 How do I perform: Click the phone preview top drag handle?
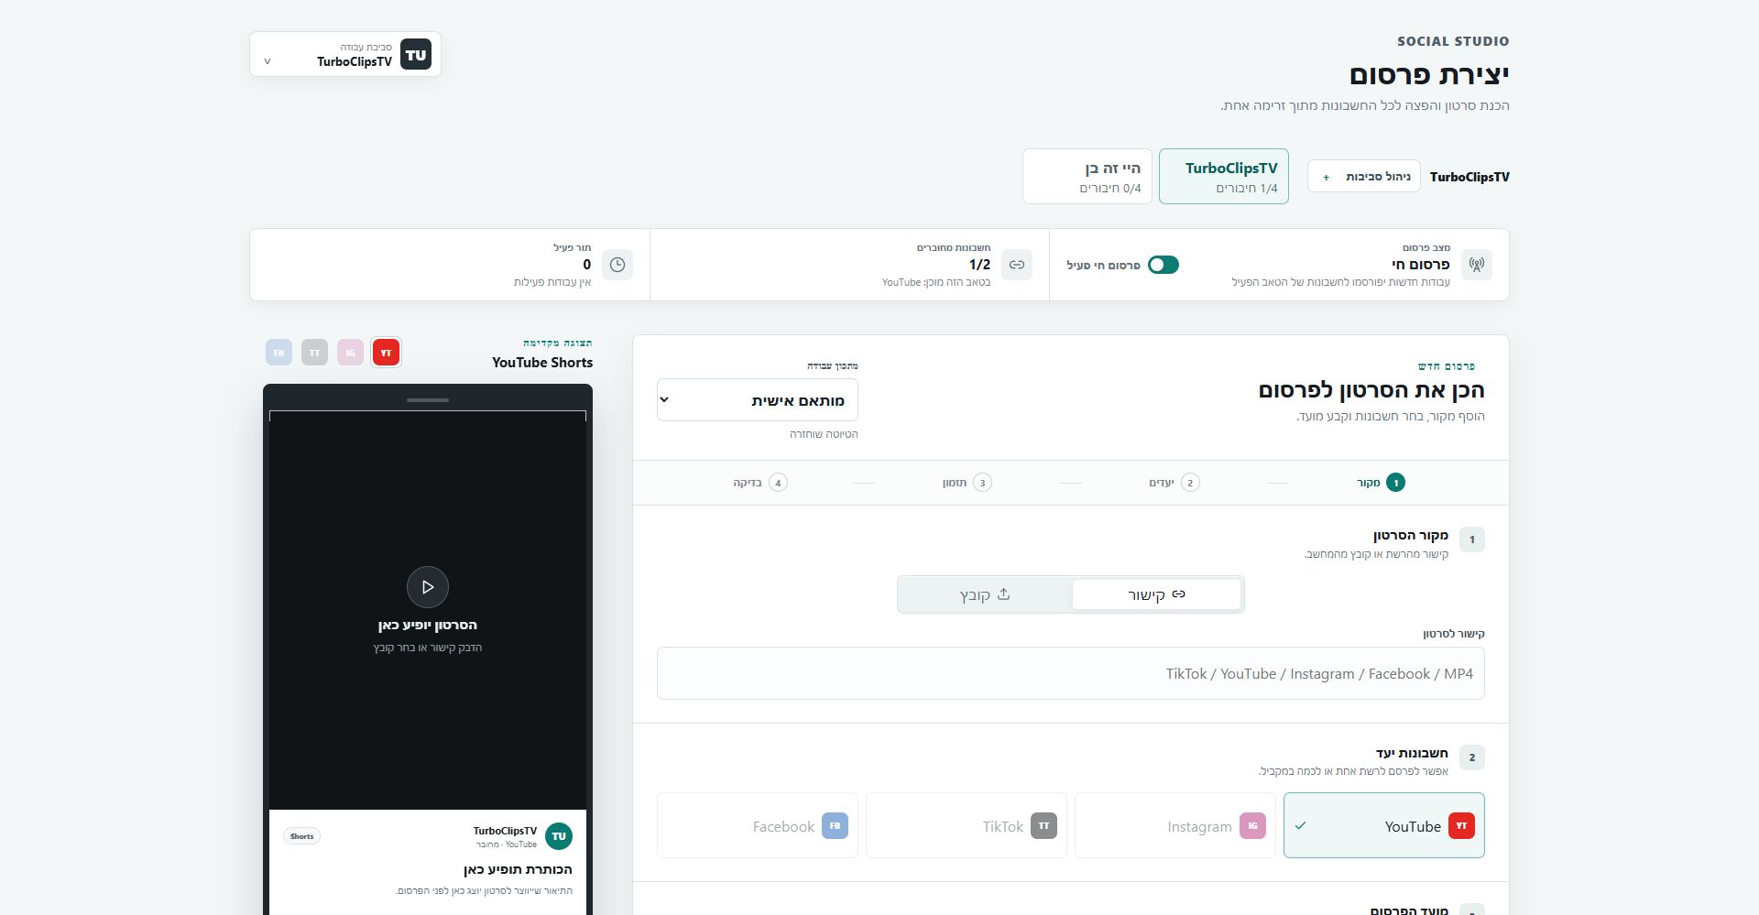[428, 400]
